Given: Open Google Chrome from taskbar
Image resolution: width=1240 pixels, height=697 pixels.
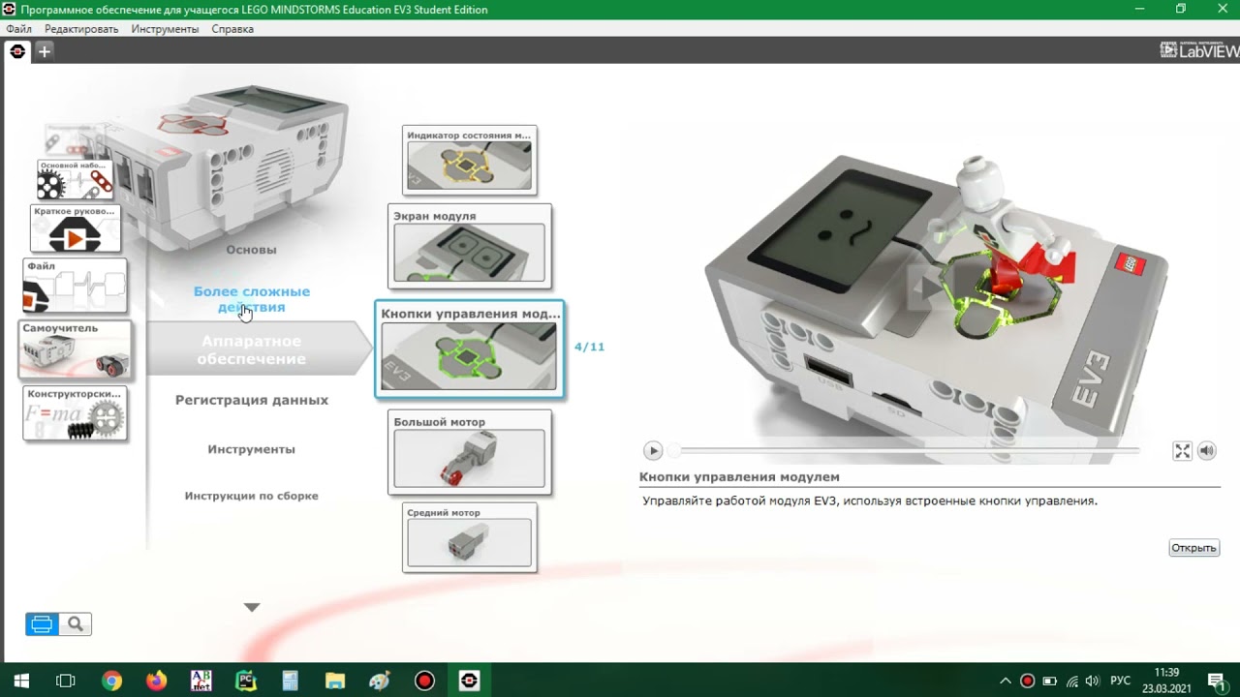Looking at the screenshot, I should pos(111,681).
